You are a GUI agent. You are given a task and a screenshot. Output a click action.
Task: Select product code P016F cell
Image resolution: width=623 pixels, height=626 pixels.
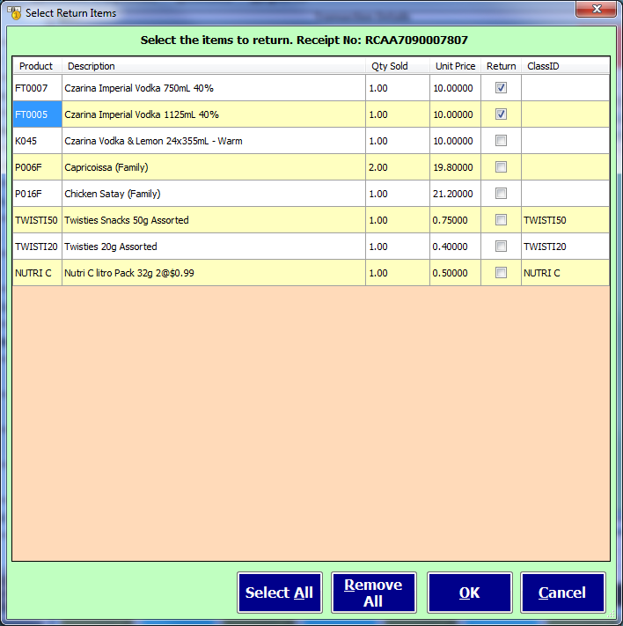pos(37,193)
